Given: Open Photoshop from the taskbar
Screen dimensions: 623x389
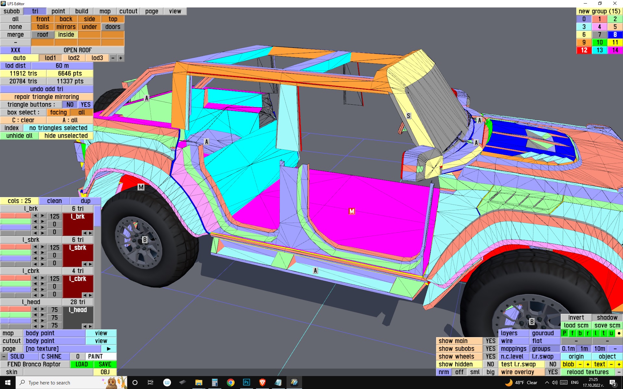Looking at the screenshot, I should 246,383.
